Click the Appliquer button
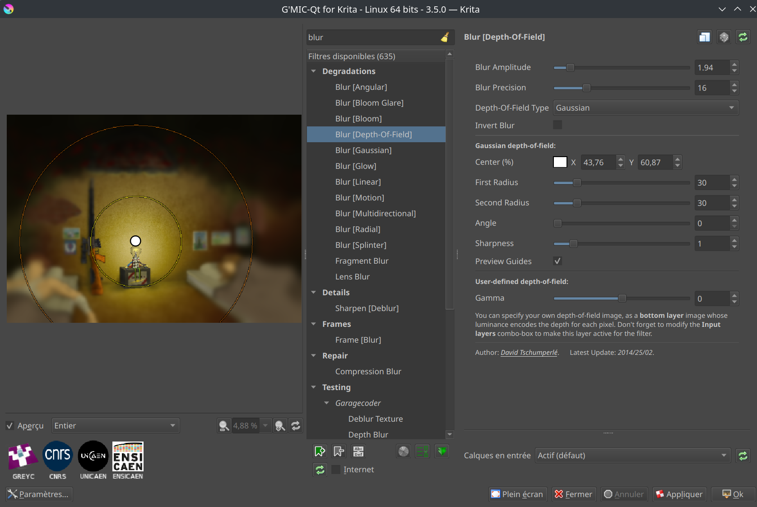The width and height of the screenshot is (757, 507). [x=679, y=494]
